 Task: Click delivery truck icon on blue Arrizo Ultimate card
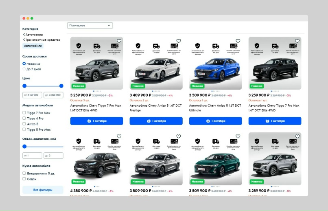click(215, 46)
